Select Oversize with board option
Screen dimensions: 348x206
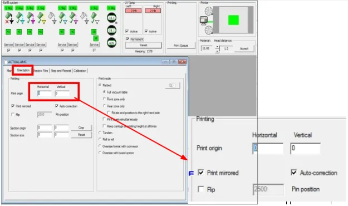100,153
